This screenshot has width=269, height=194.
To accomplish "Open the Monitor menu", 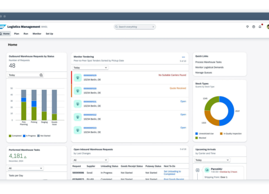I will coord(37,34).
